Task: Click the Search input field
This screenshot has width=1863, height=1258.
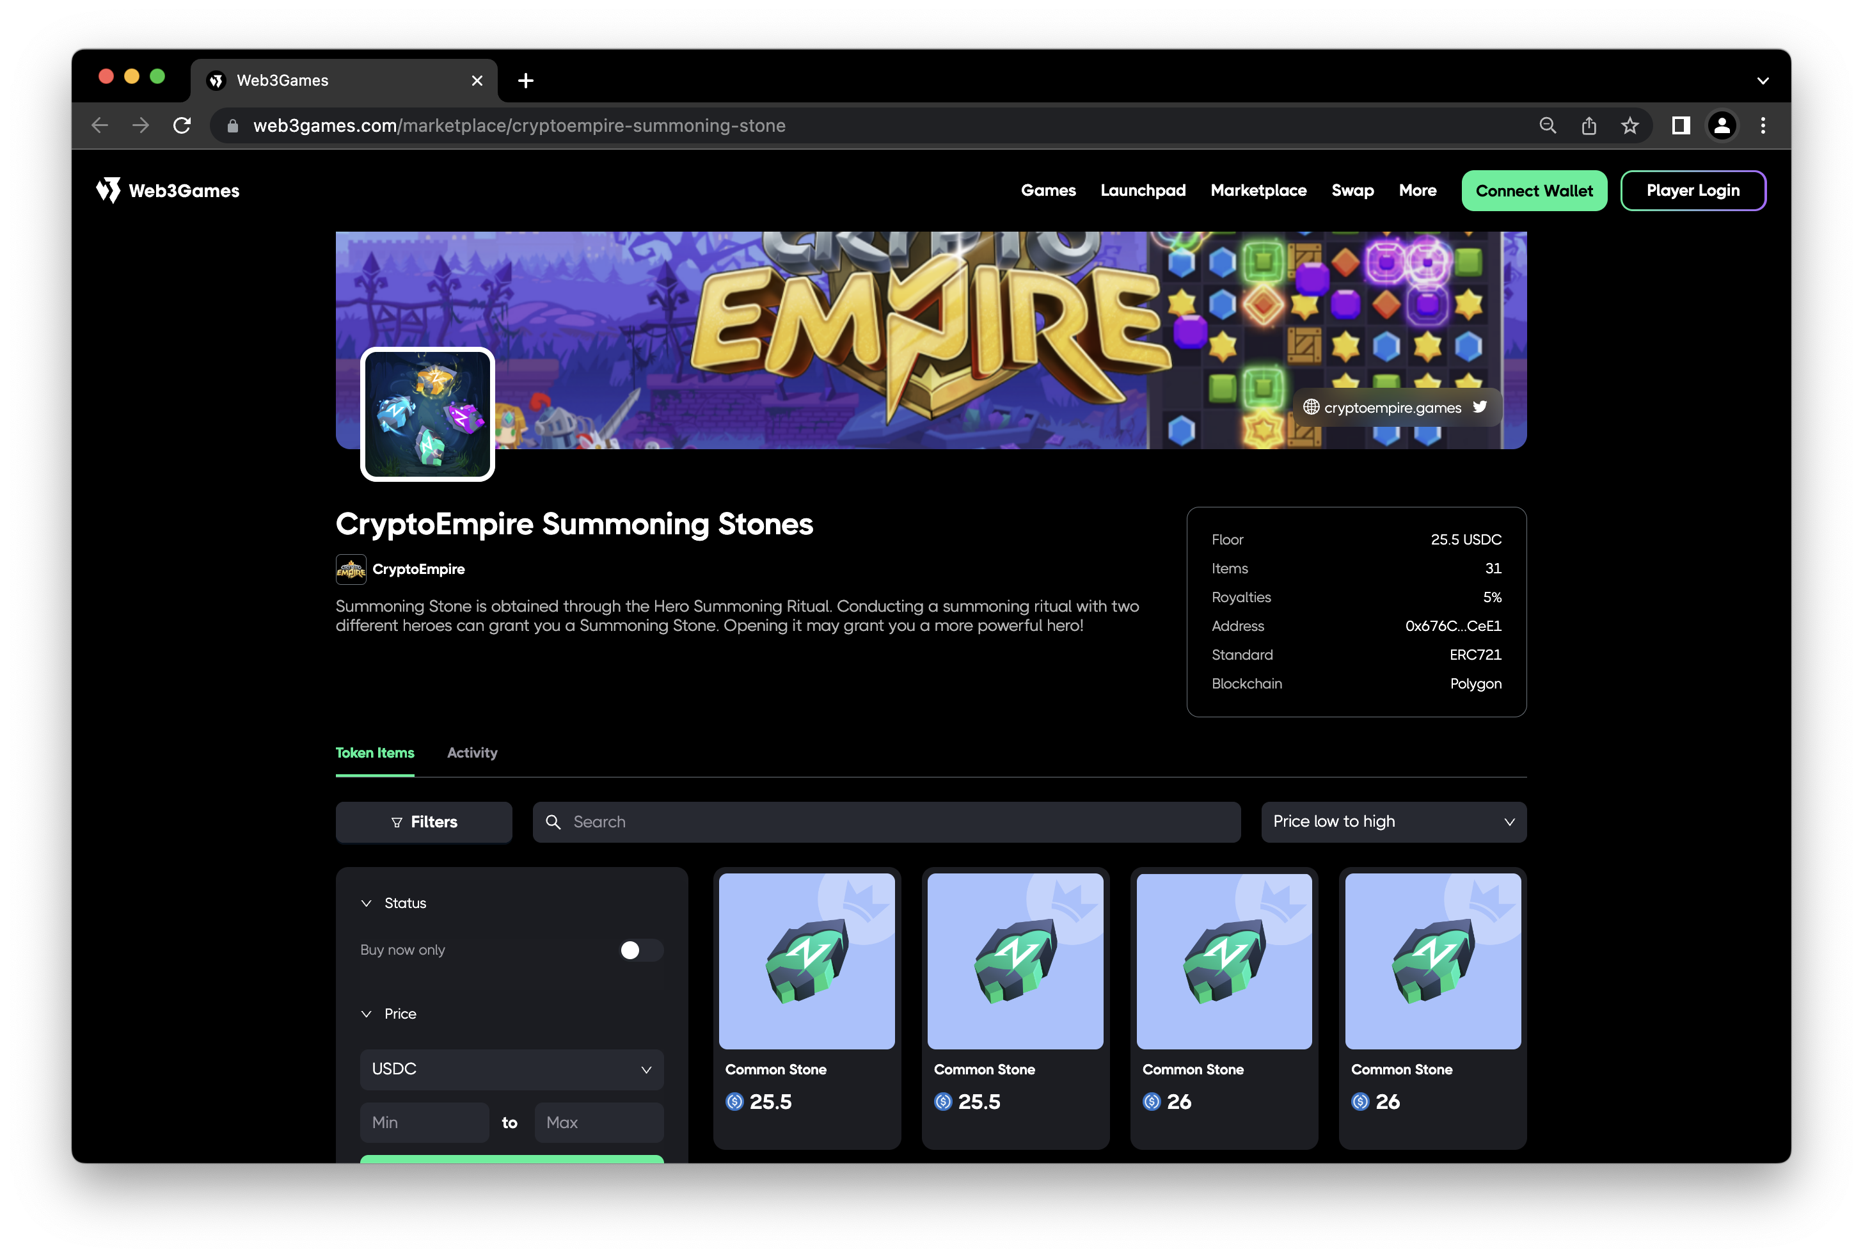Action: click(x=887, y=822)
